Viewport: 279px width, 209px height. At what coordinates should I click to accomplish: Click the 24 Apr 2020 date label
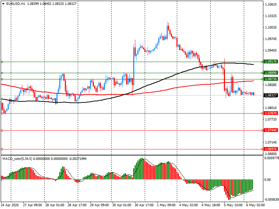tap(10, 205)
